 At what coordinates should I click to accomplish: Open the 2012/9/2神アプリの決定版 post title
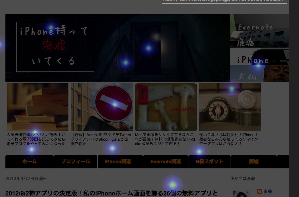(112, 193)
